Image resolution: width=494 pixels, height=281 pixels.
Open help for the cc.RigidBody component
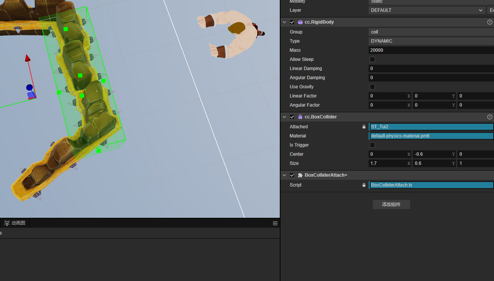[490, 22]
